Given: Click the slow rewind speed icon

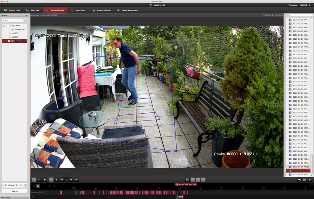Looking at the screenshot, I should 62,180.
